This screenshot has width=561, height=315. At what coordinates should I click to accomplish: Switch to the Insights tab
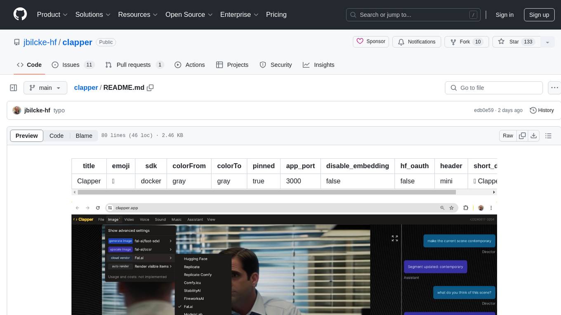point(318,65)
